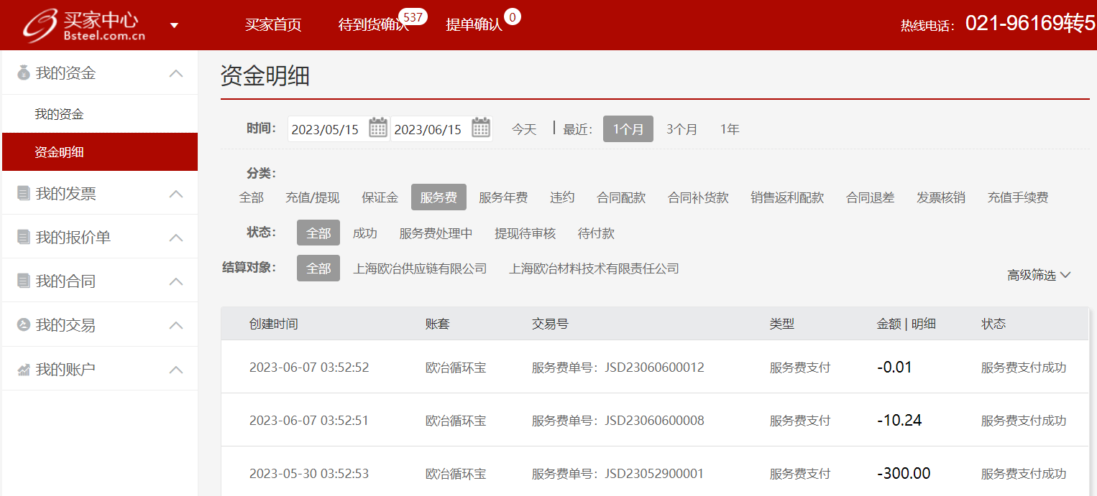The width and height of the screenshot is (1097, 496).
Task: Click the Bsteel buyer center logo
Action: coord(83,25)
